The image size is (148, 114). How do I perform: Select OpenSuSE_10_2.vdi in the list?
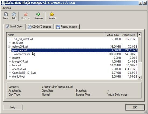point(24,73)
